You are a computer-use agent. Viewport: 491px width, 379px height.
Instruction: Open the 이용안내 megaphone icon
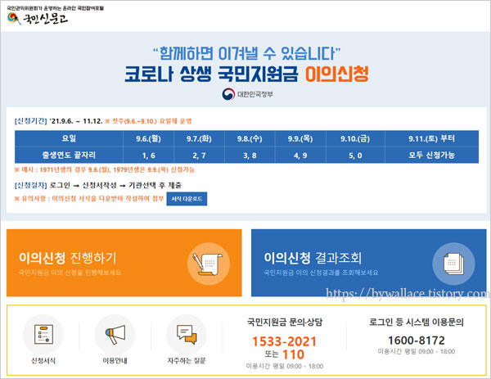click(x=115, y=335)
